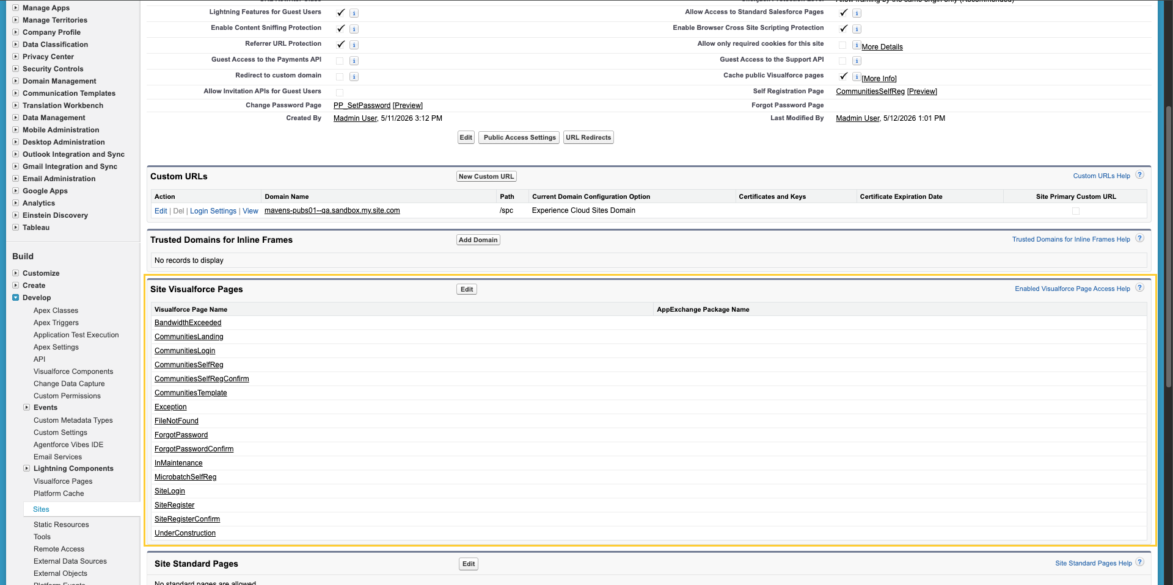The image size is (1173, 585).
Task: Click info icon beside Lightning Features for Guest Users
Action: (x=354, y=13)
